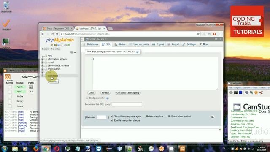The width and height of the screenshot is (270, 152).
Task: Click the Go button
Action: (213, 117)
